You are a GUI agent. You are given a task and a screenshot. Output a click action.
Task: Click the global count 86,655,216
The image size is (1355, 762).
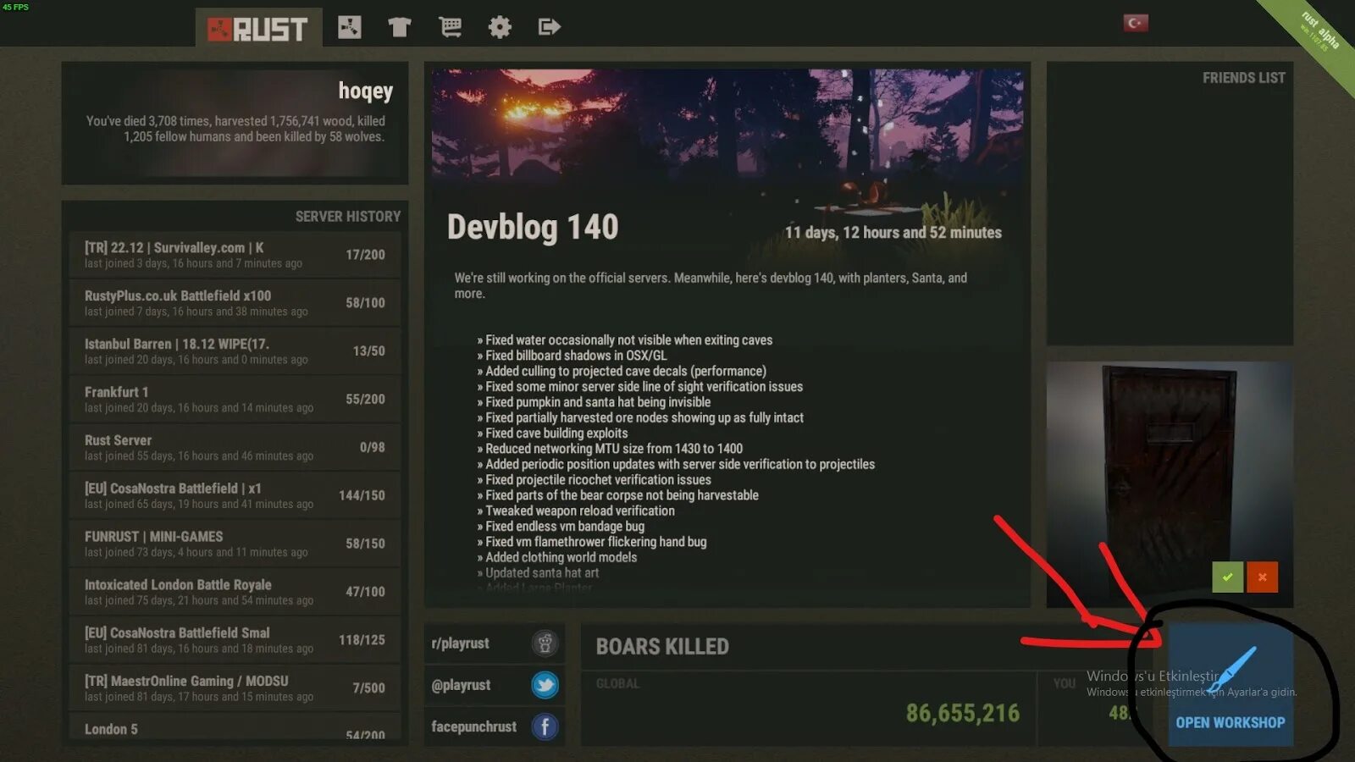(963, 713)
